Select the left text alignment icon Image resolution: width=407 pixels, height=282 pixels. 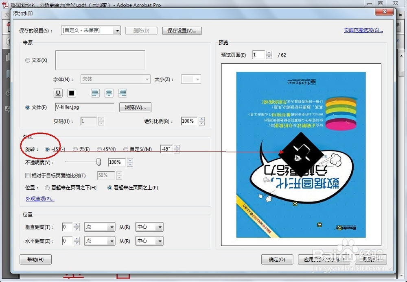[95, 93]
